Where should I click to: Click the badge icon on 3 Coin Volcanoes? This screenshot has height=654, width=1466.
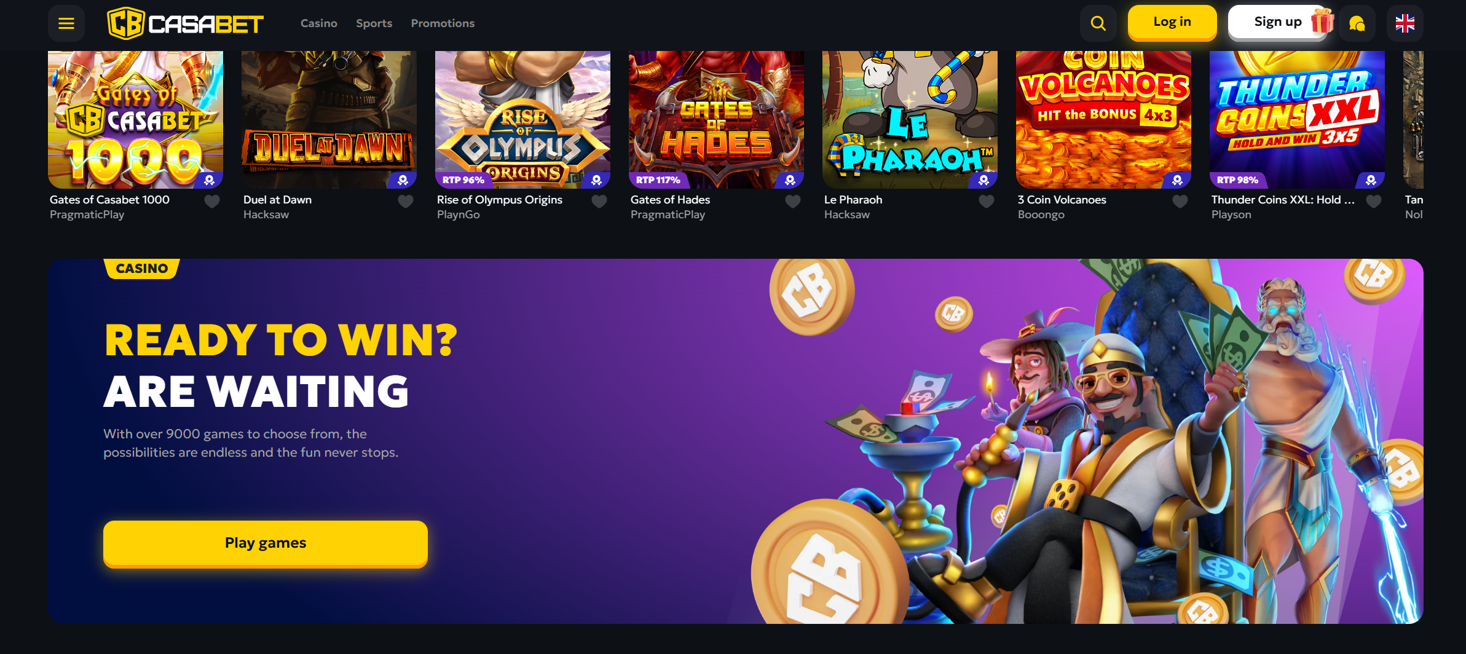(1178, 180)
